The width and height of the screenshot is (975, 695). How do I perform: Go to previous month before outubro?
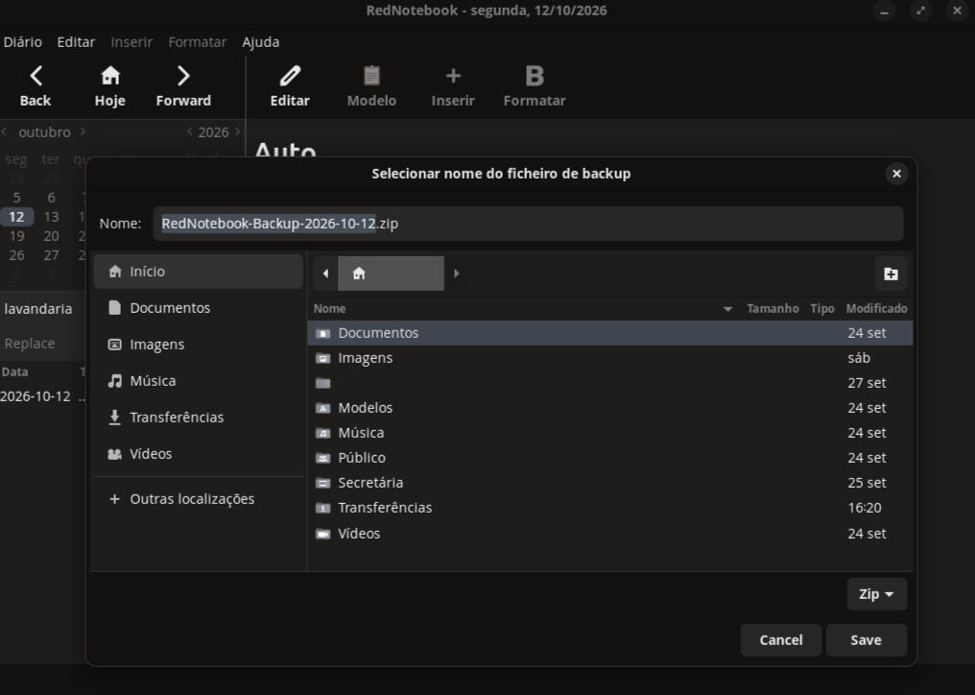pos(5,132)
